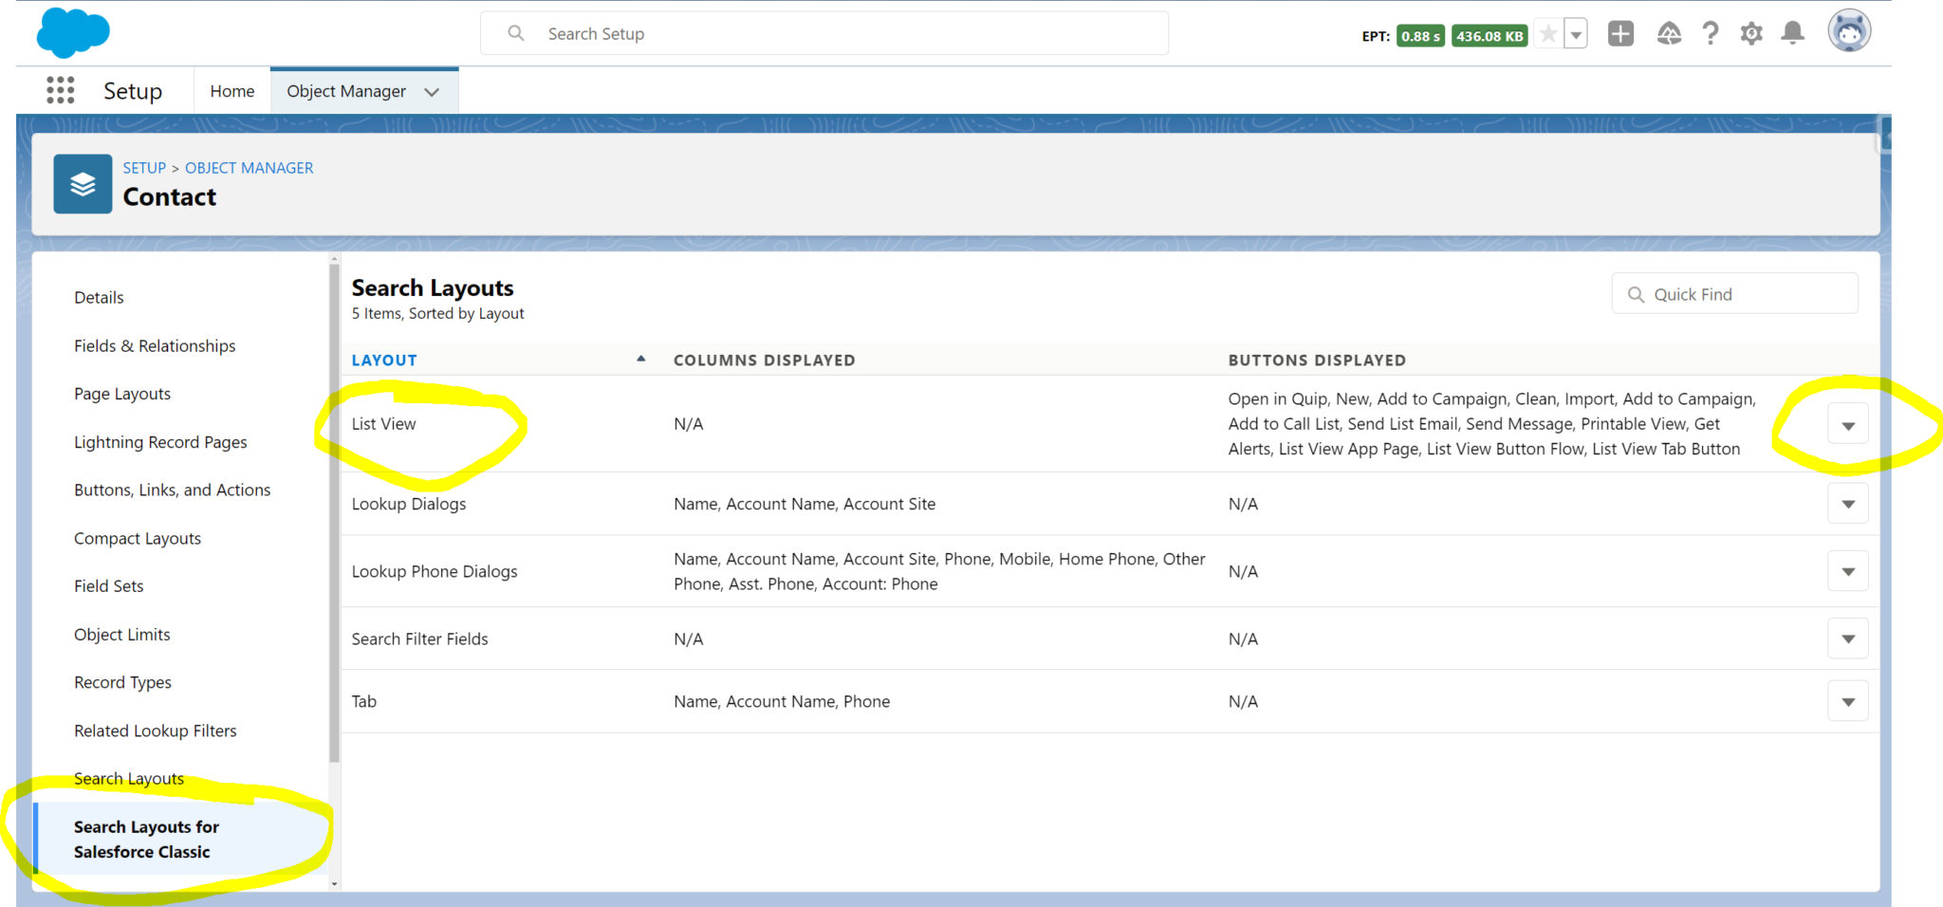Click the Search Setup input box
Viewport: 1943px width, 907px height.
click(823, 34)
